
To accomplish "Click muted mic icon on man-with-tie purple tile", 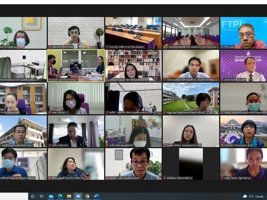I will pos(222,80).
